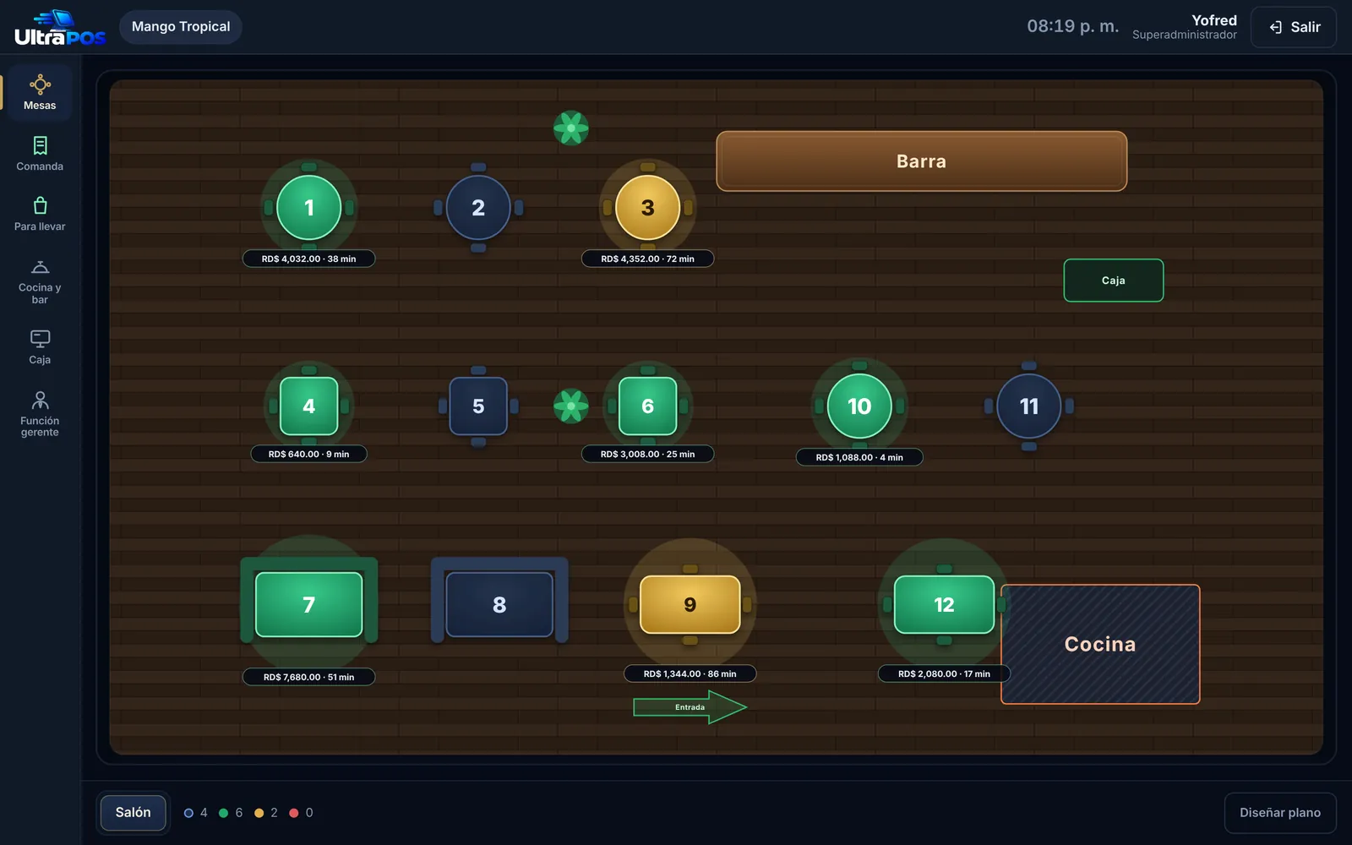The image size is (1352, 845).
Task: Open yellow rectangular table 9
Action: [x=690, y=604]
